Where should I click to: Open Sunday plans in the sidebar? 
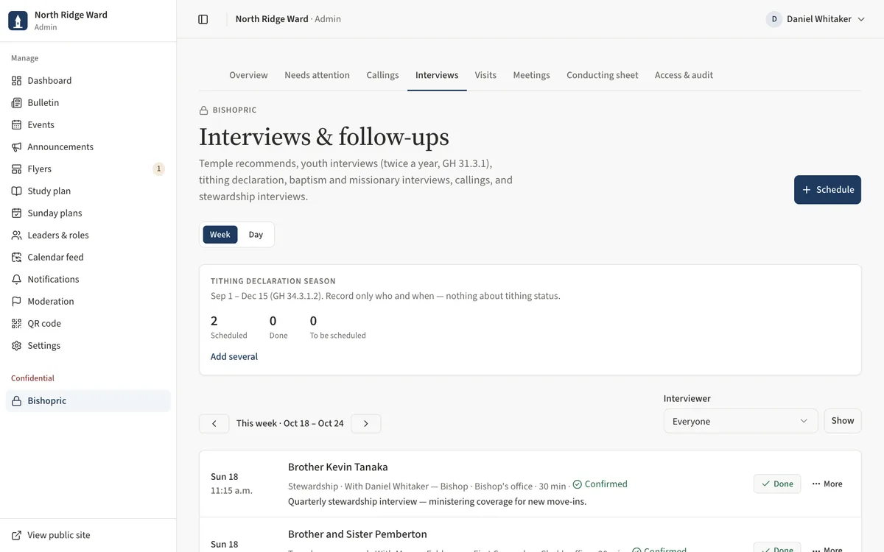pyautogui.click(x=88, y=213)
